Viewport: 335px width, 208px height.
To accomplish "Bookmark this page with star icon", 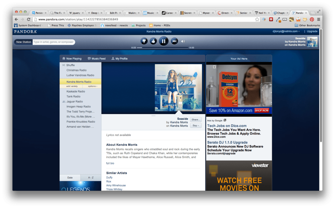I will 257,19.
